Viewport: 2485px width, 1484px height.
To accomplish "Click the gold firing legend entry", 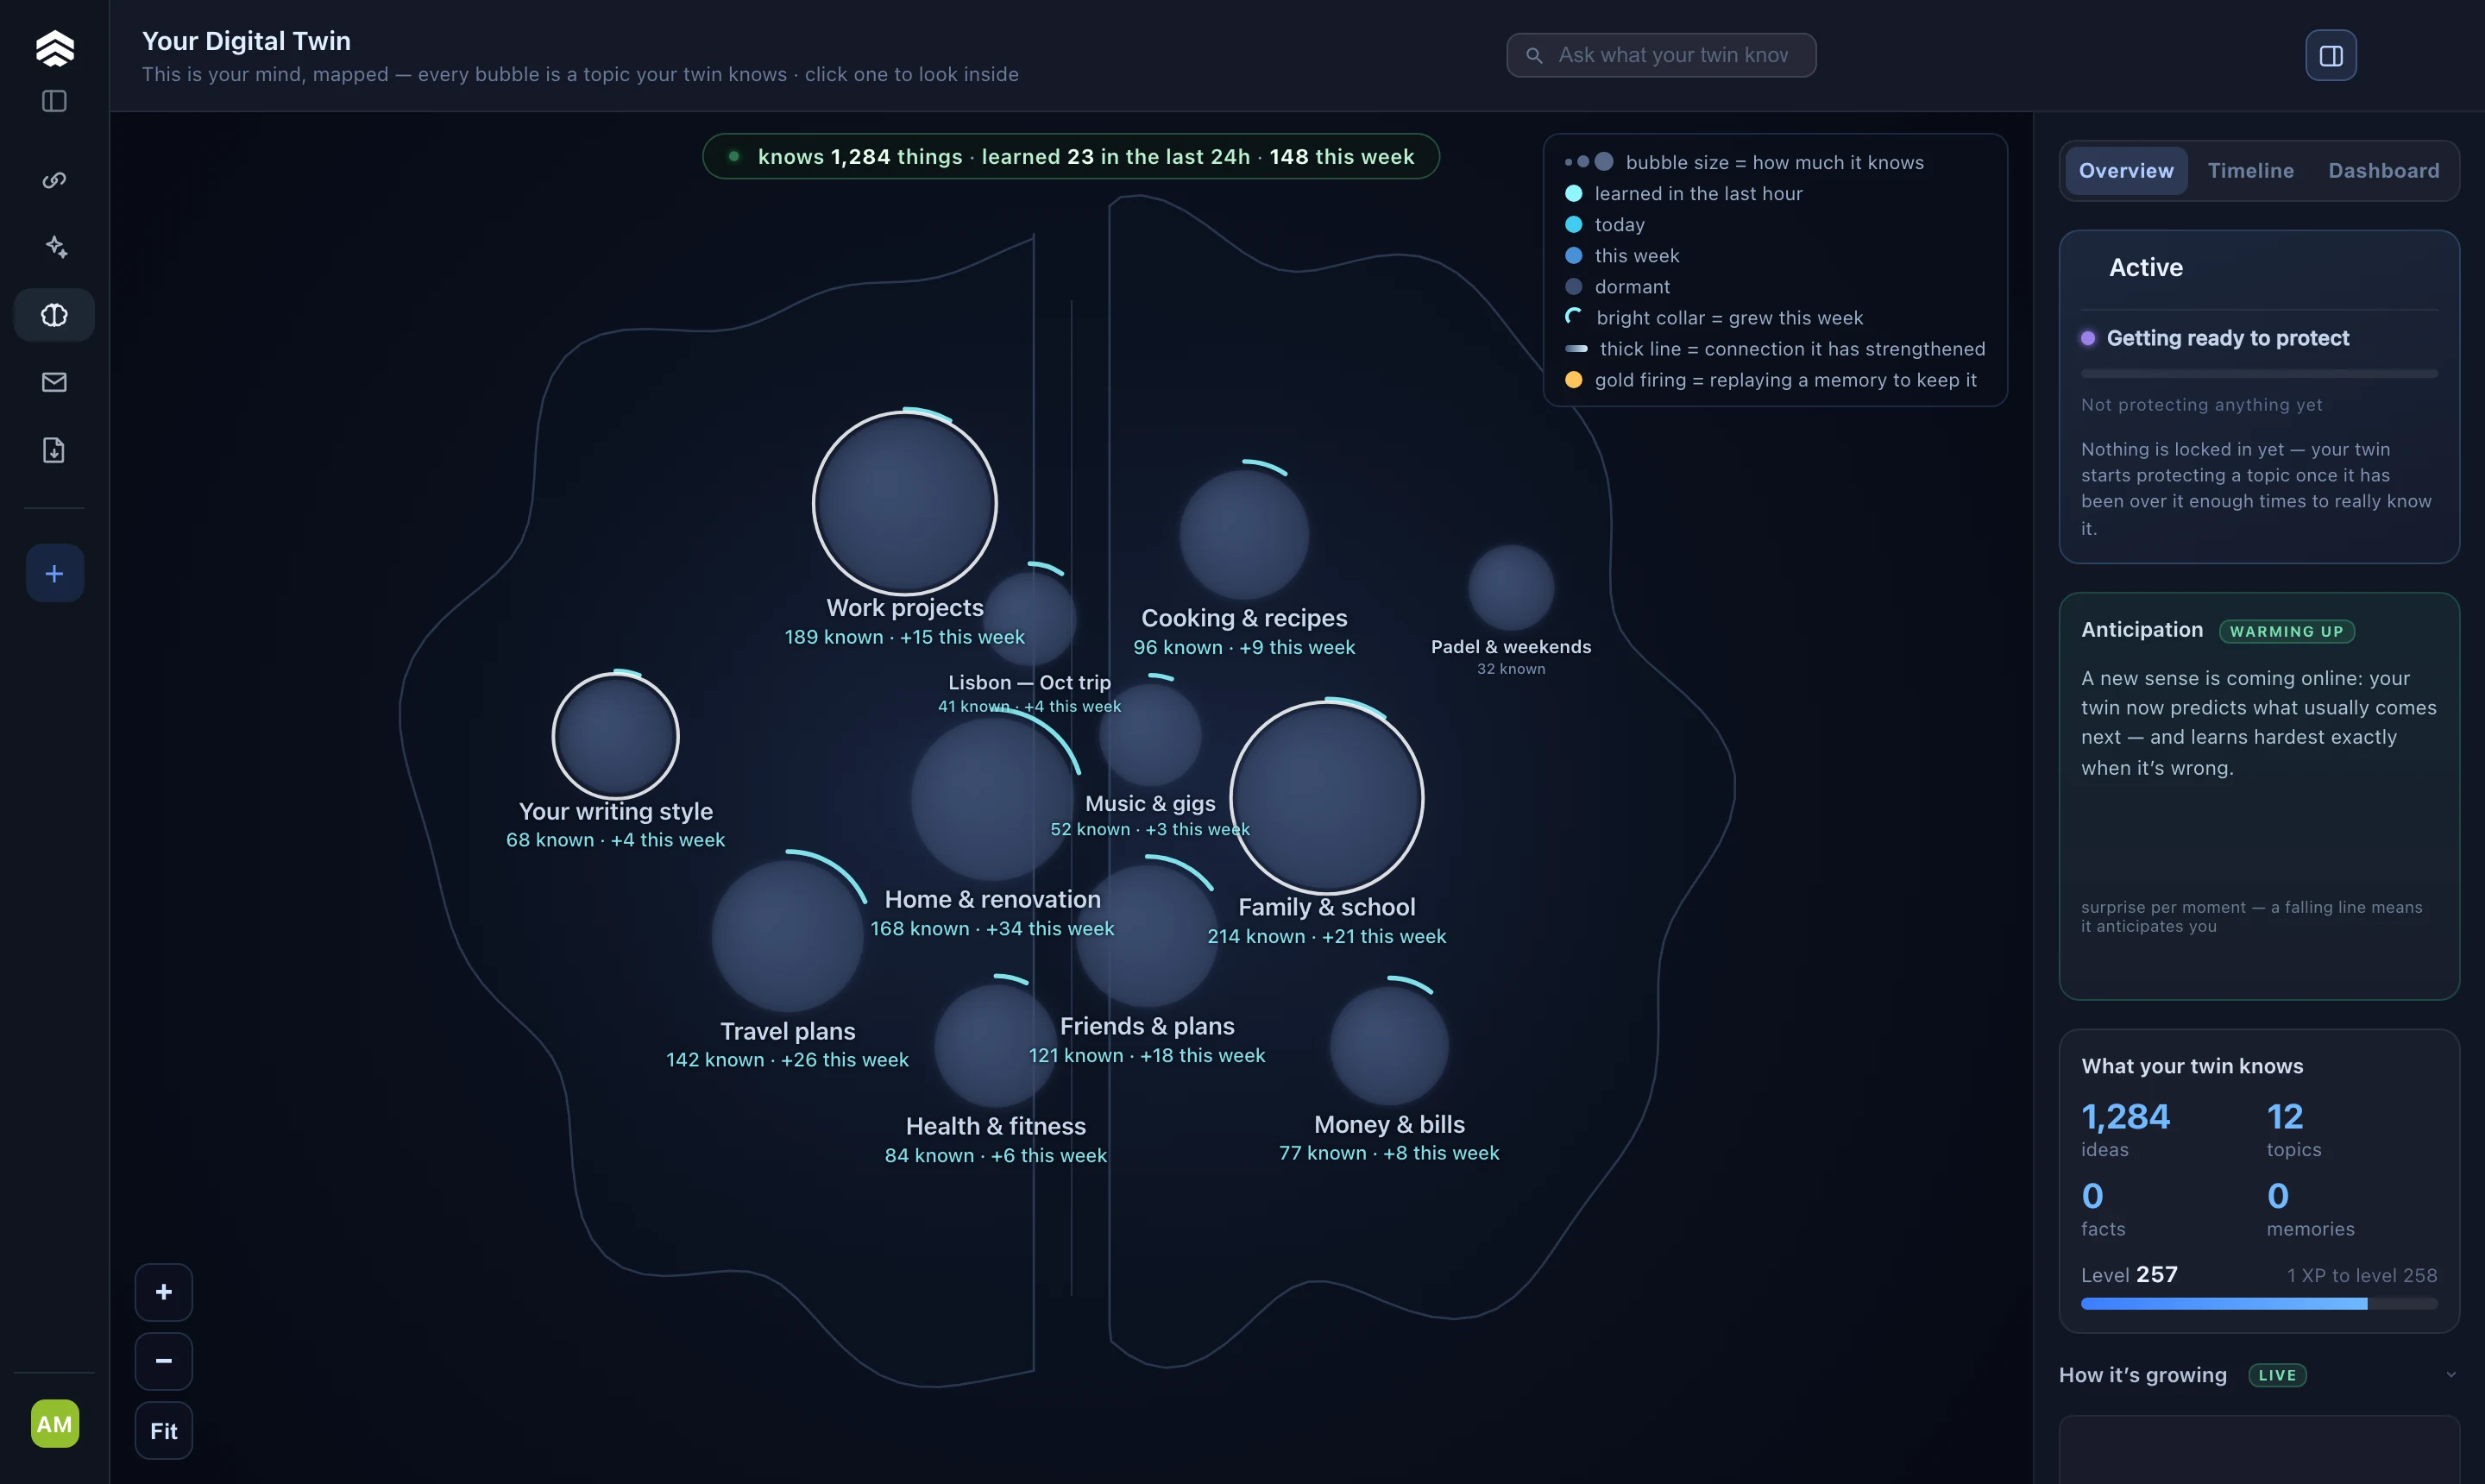I will click(1771, 380).
